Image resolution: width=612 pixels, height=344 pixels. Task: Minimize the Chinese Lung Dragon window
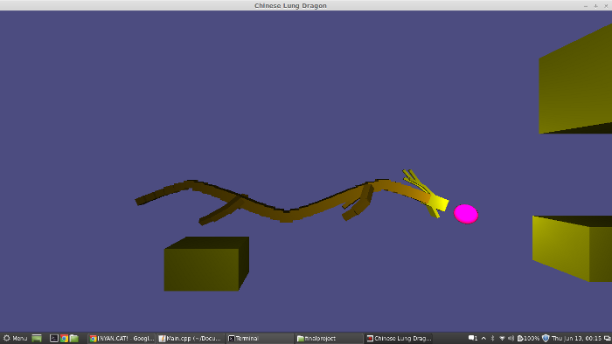(x=586, y=6)
